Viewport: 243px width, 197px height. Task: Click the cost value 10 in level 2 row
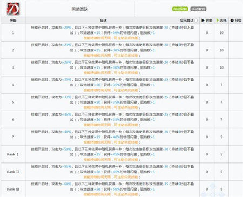(x=221, y=50)
